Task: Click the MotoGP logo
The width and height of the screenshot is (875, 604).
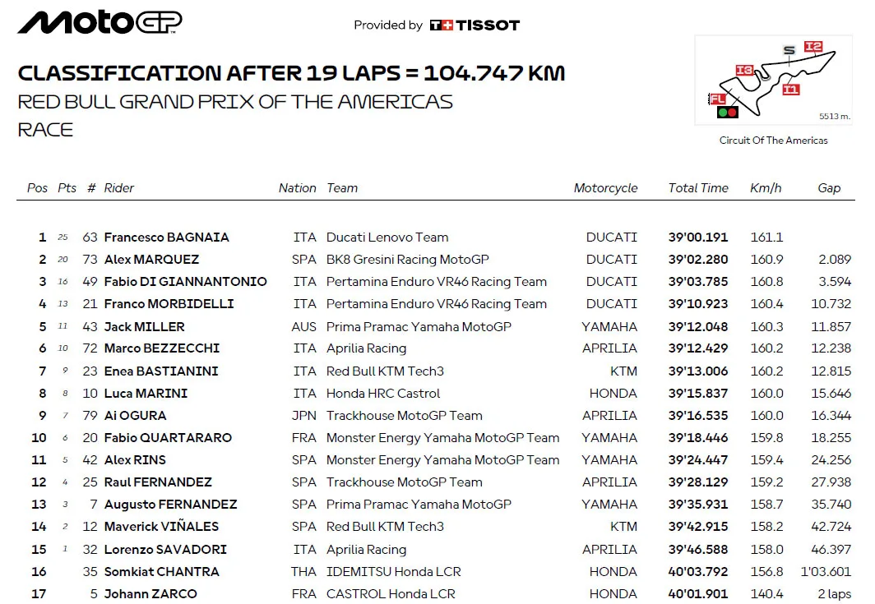Action: click(100, 23)
